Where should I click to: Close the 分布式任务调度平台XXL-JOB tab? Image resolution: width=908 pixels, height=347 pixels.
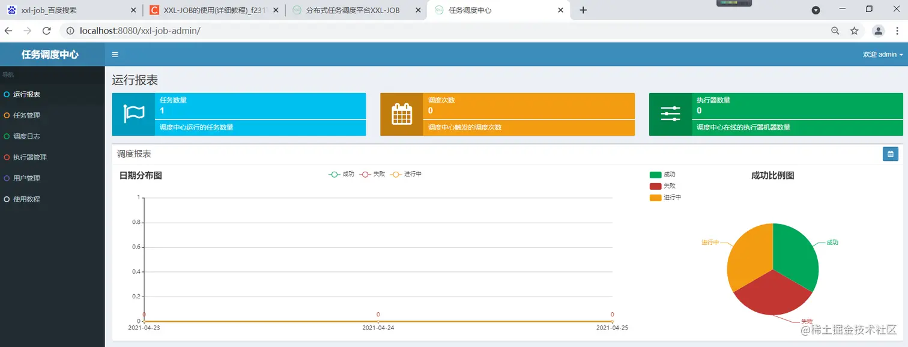(417, 10)
